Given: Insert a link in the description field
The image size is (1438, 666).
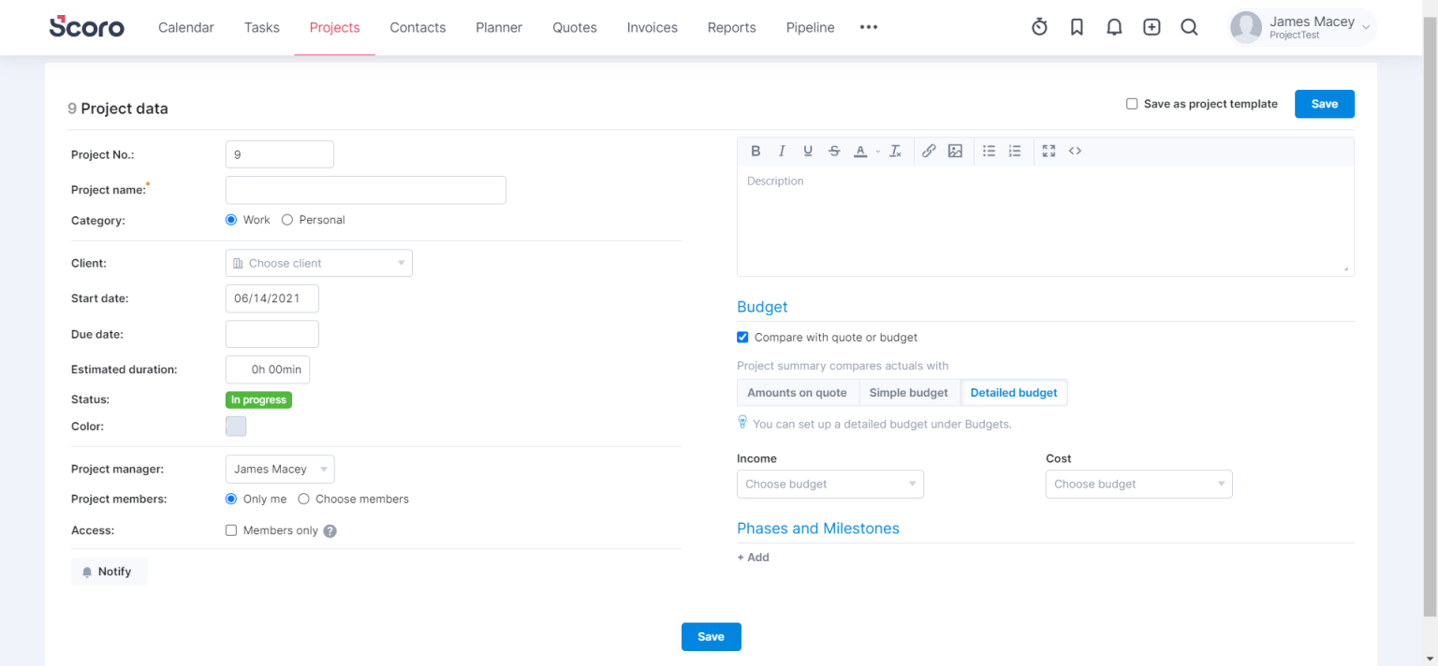Looking at the screenshot, I should click(x=928, y=151).
